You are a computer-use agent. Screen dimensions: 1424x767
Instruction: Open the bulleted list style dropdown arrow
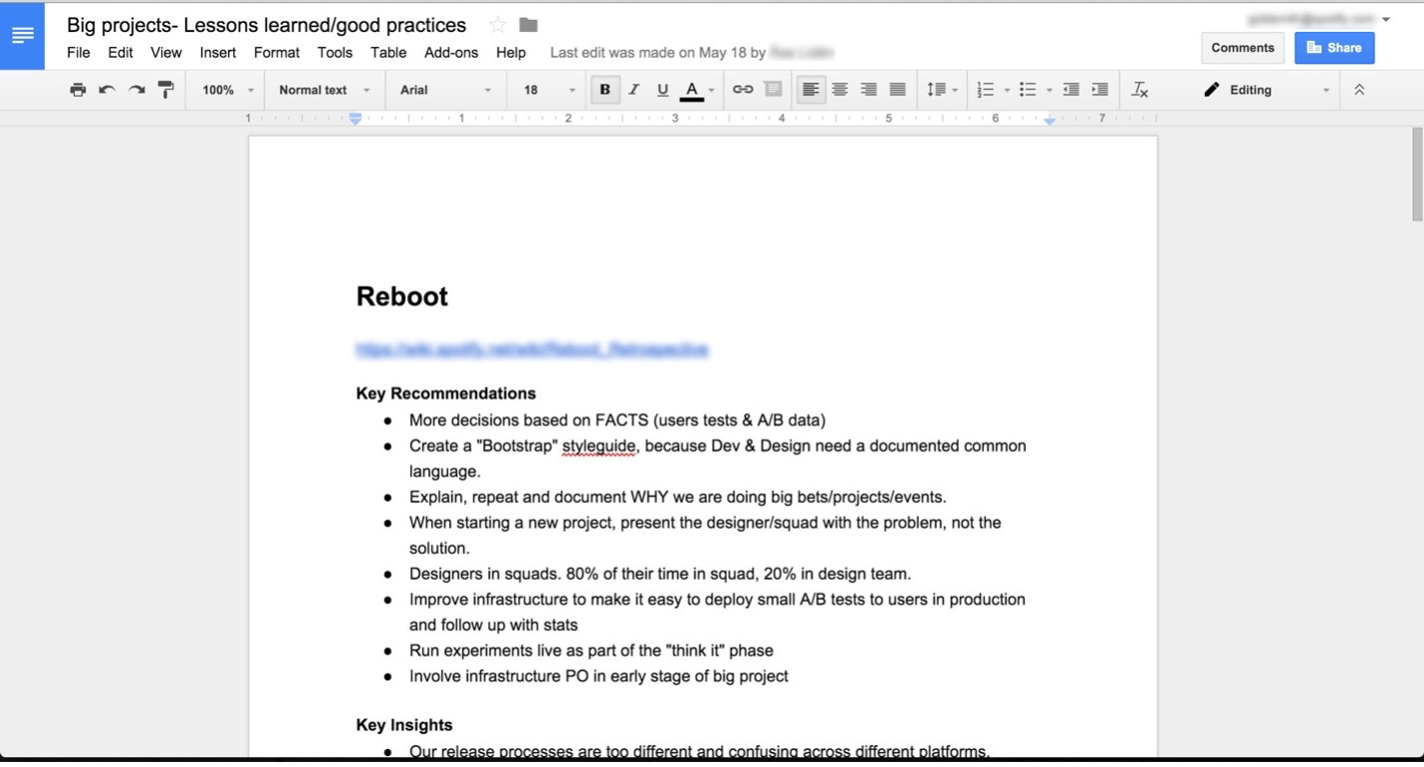(1050, 91)
